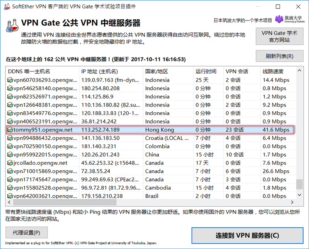This screenshot has height=249, width=309.
Task: Click 26.6 Mbps line speed value
Action: tap(276, 171)
